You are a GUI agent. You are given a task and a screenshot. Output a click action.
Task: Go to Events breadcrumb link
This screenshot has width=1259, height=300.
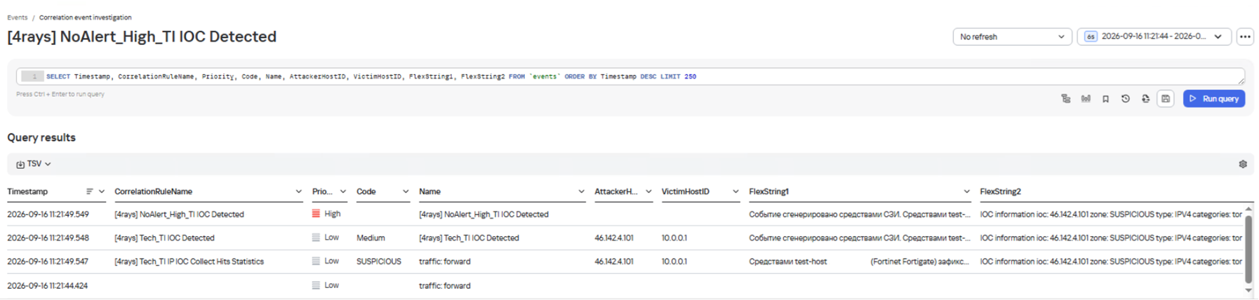click(x=18, y=18)
